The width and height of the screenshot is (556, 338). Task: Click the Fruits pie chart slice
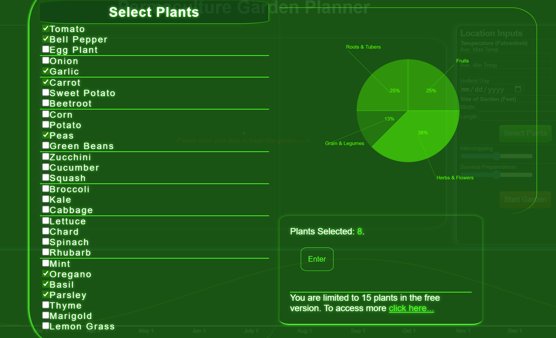click(x=432, y=86)
